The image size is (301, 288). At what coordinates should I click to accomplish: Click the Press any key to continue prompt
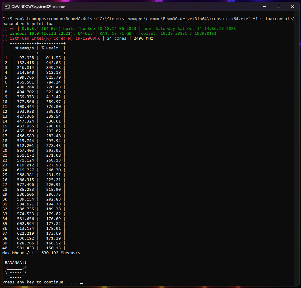40,282
